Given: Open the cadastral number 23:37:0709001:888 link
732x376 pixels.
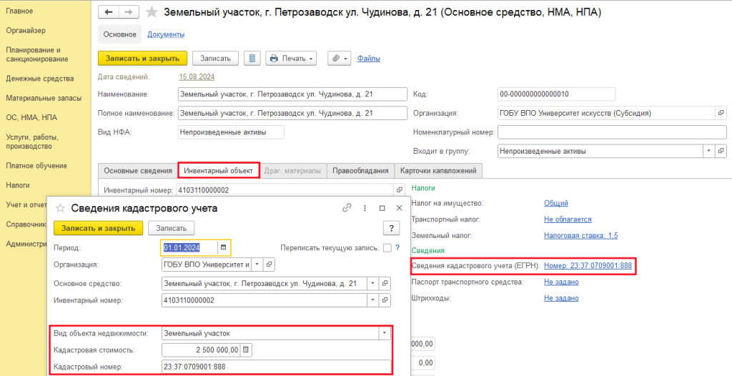Looking at the screenshot, I should (x=588, y=266).
